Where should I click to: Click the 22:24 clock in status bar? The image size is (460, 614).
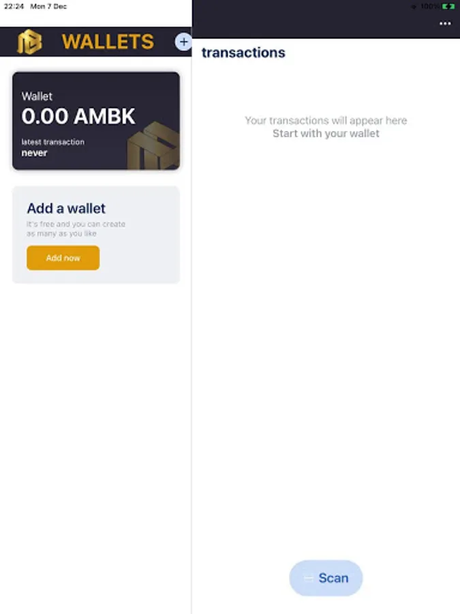point(14,6)
